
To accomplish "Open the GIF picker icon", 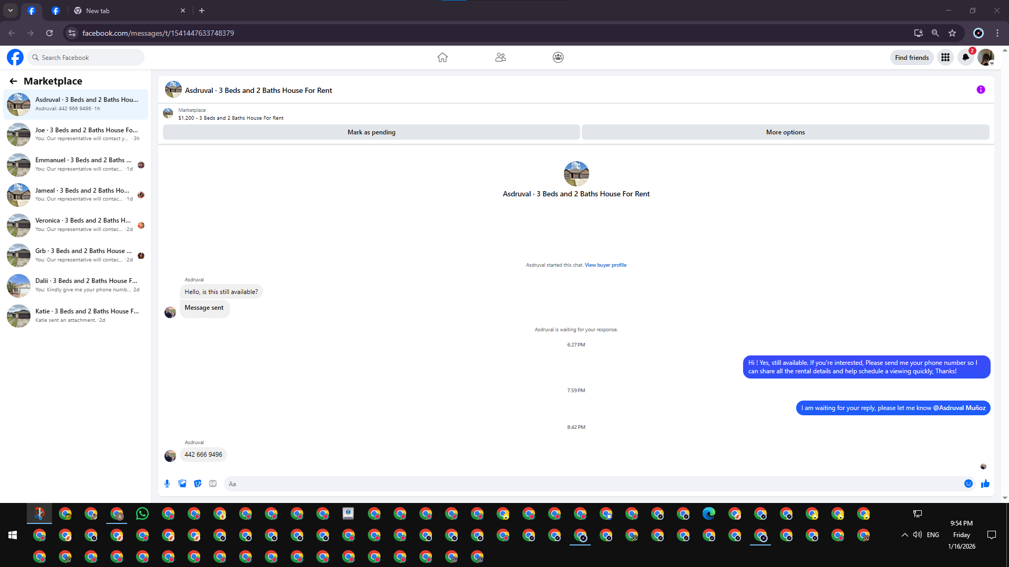I will click(x=213, y=484).
